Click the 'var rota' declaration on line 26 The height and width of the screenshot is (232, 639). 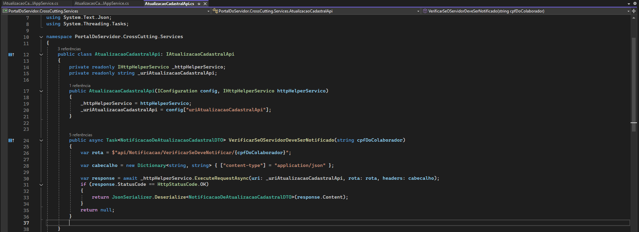pyautogui.click(x=92, y=153)
